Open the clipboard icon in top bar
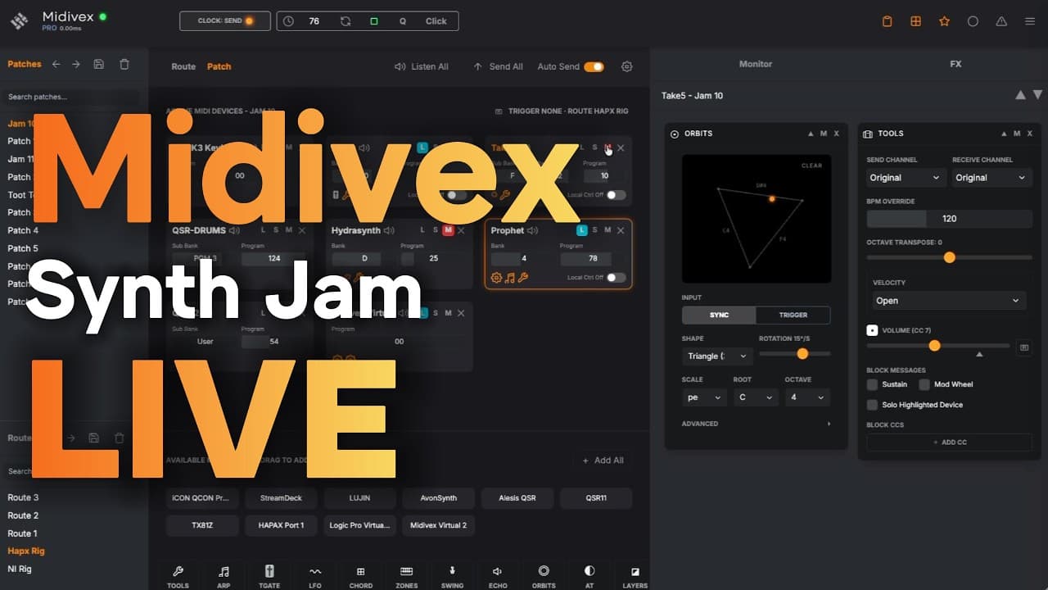This screenshot has height=590, width=1048. click(887, 21)
